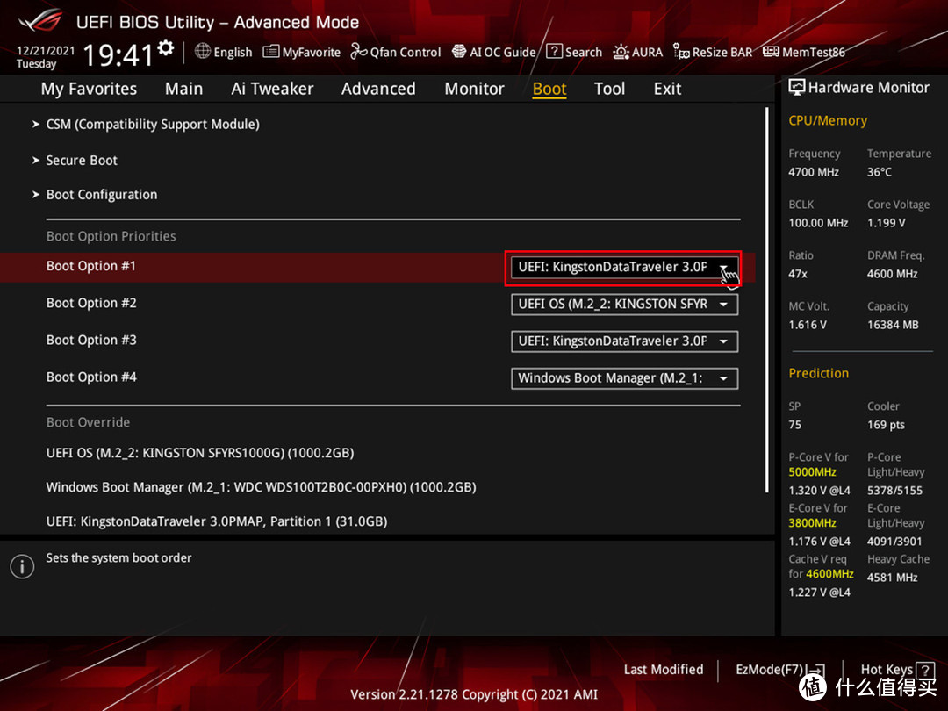Click the 169 pts cooler value
948x711 pixels.
[x=886, y=425]
